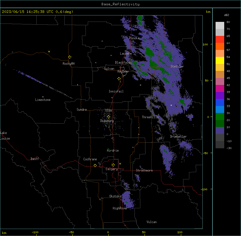Select the Ponoka city label
The height and width of the screenshot is (236, 241).
(x=134, y=38)
